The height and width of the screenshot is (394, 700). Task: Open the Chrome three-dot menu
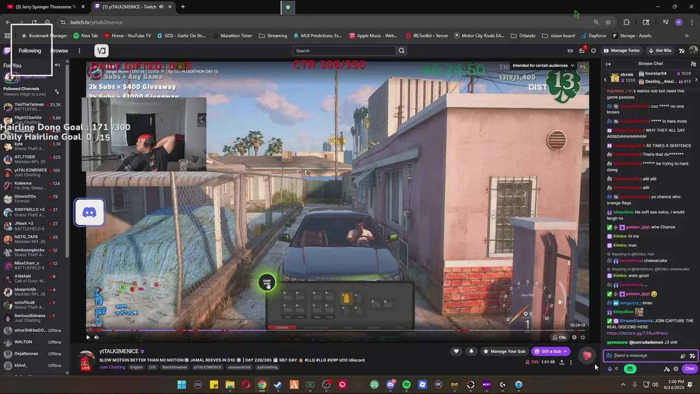pos(692,22)
